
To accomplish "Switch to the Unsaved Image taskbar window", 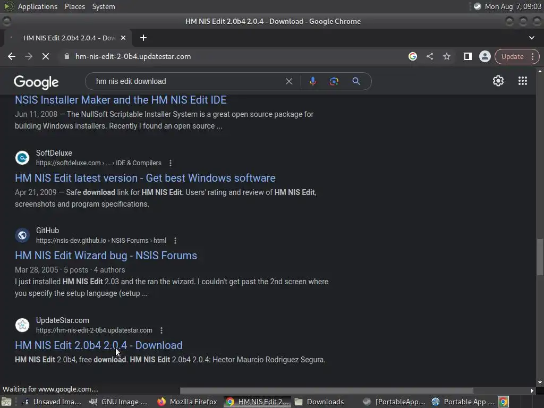I will click(x=52, y=402).
